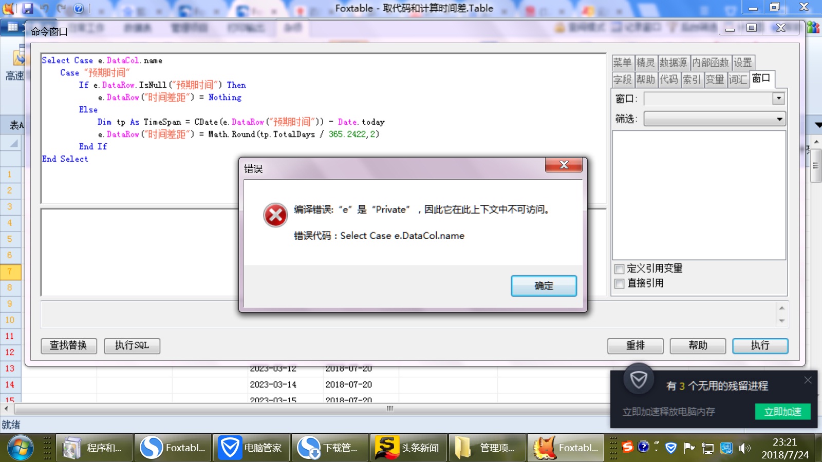Click the Intel graphics tray icon

click(726, 449)
